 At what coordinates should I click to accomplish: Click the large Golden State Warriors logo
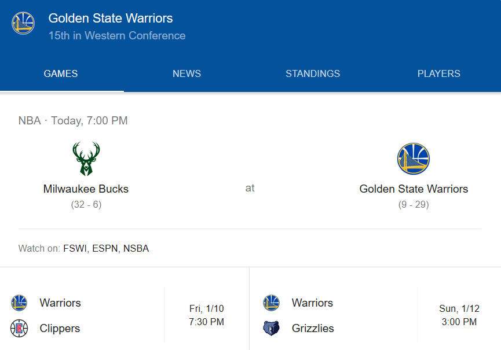click(x=413, y=159)
